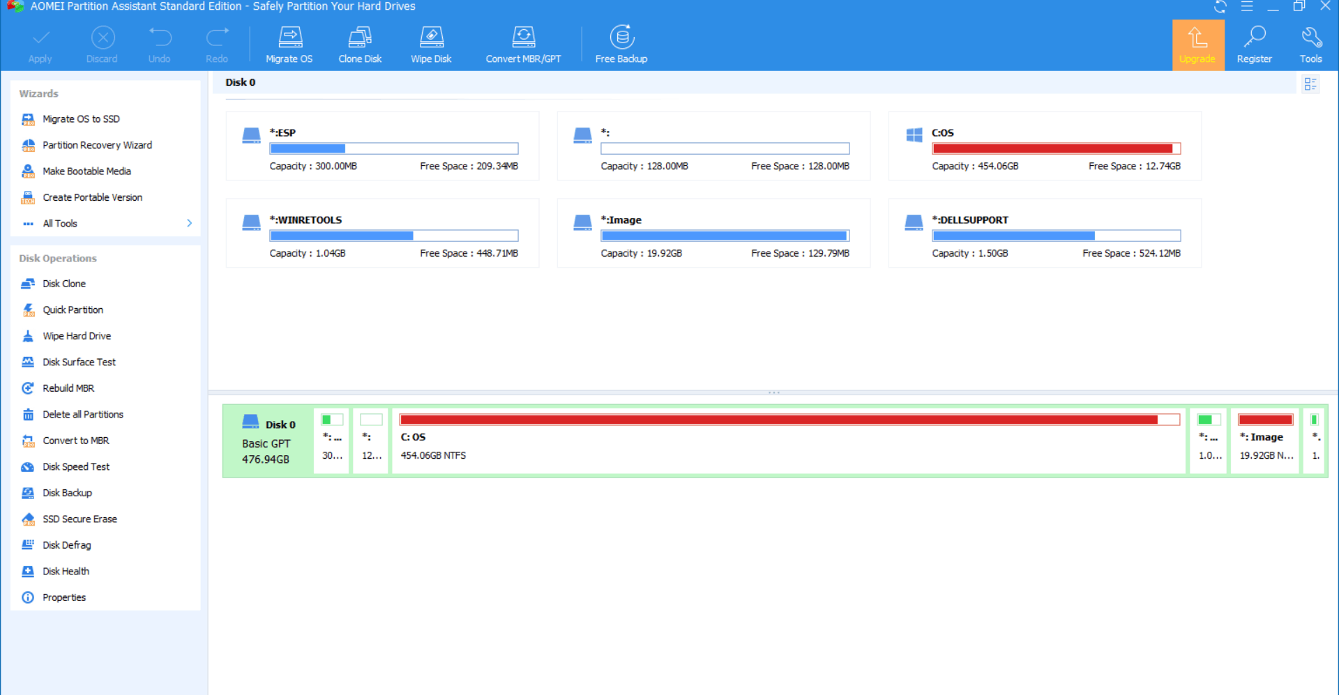
Task: Choose Delete all Partitions
Action: coord(83,415)
